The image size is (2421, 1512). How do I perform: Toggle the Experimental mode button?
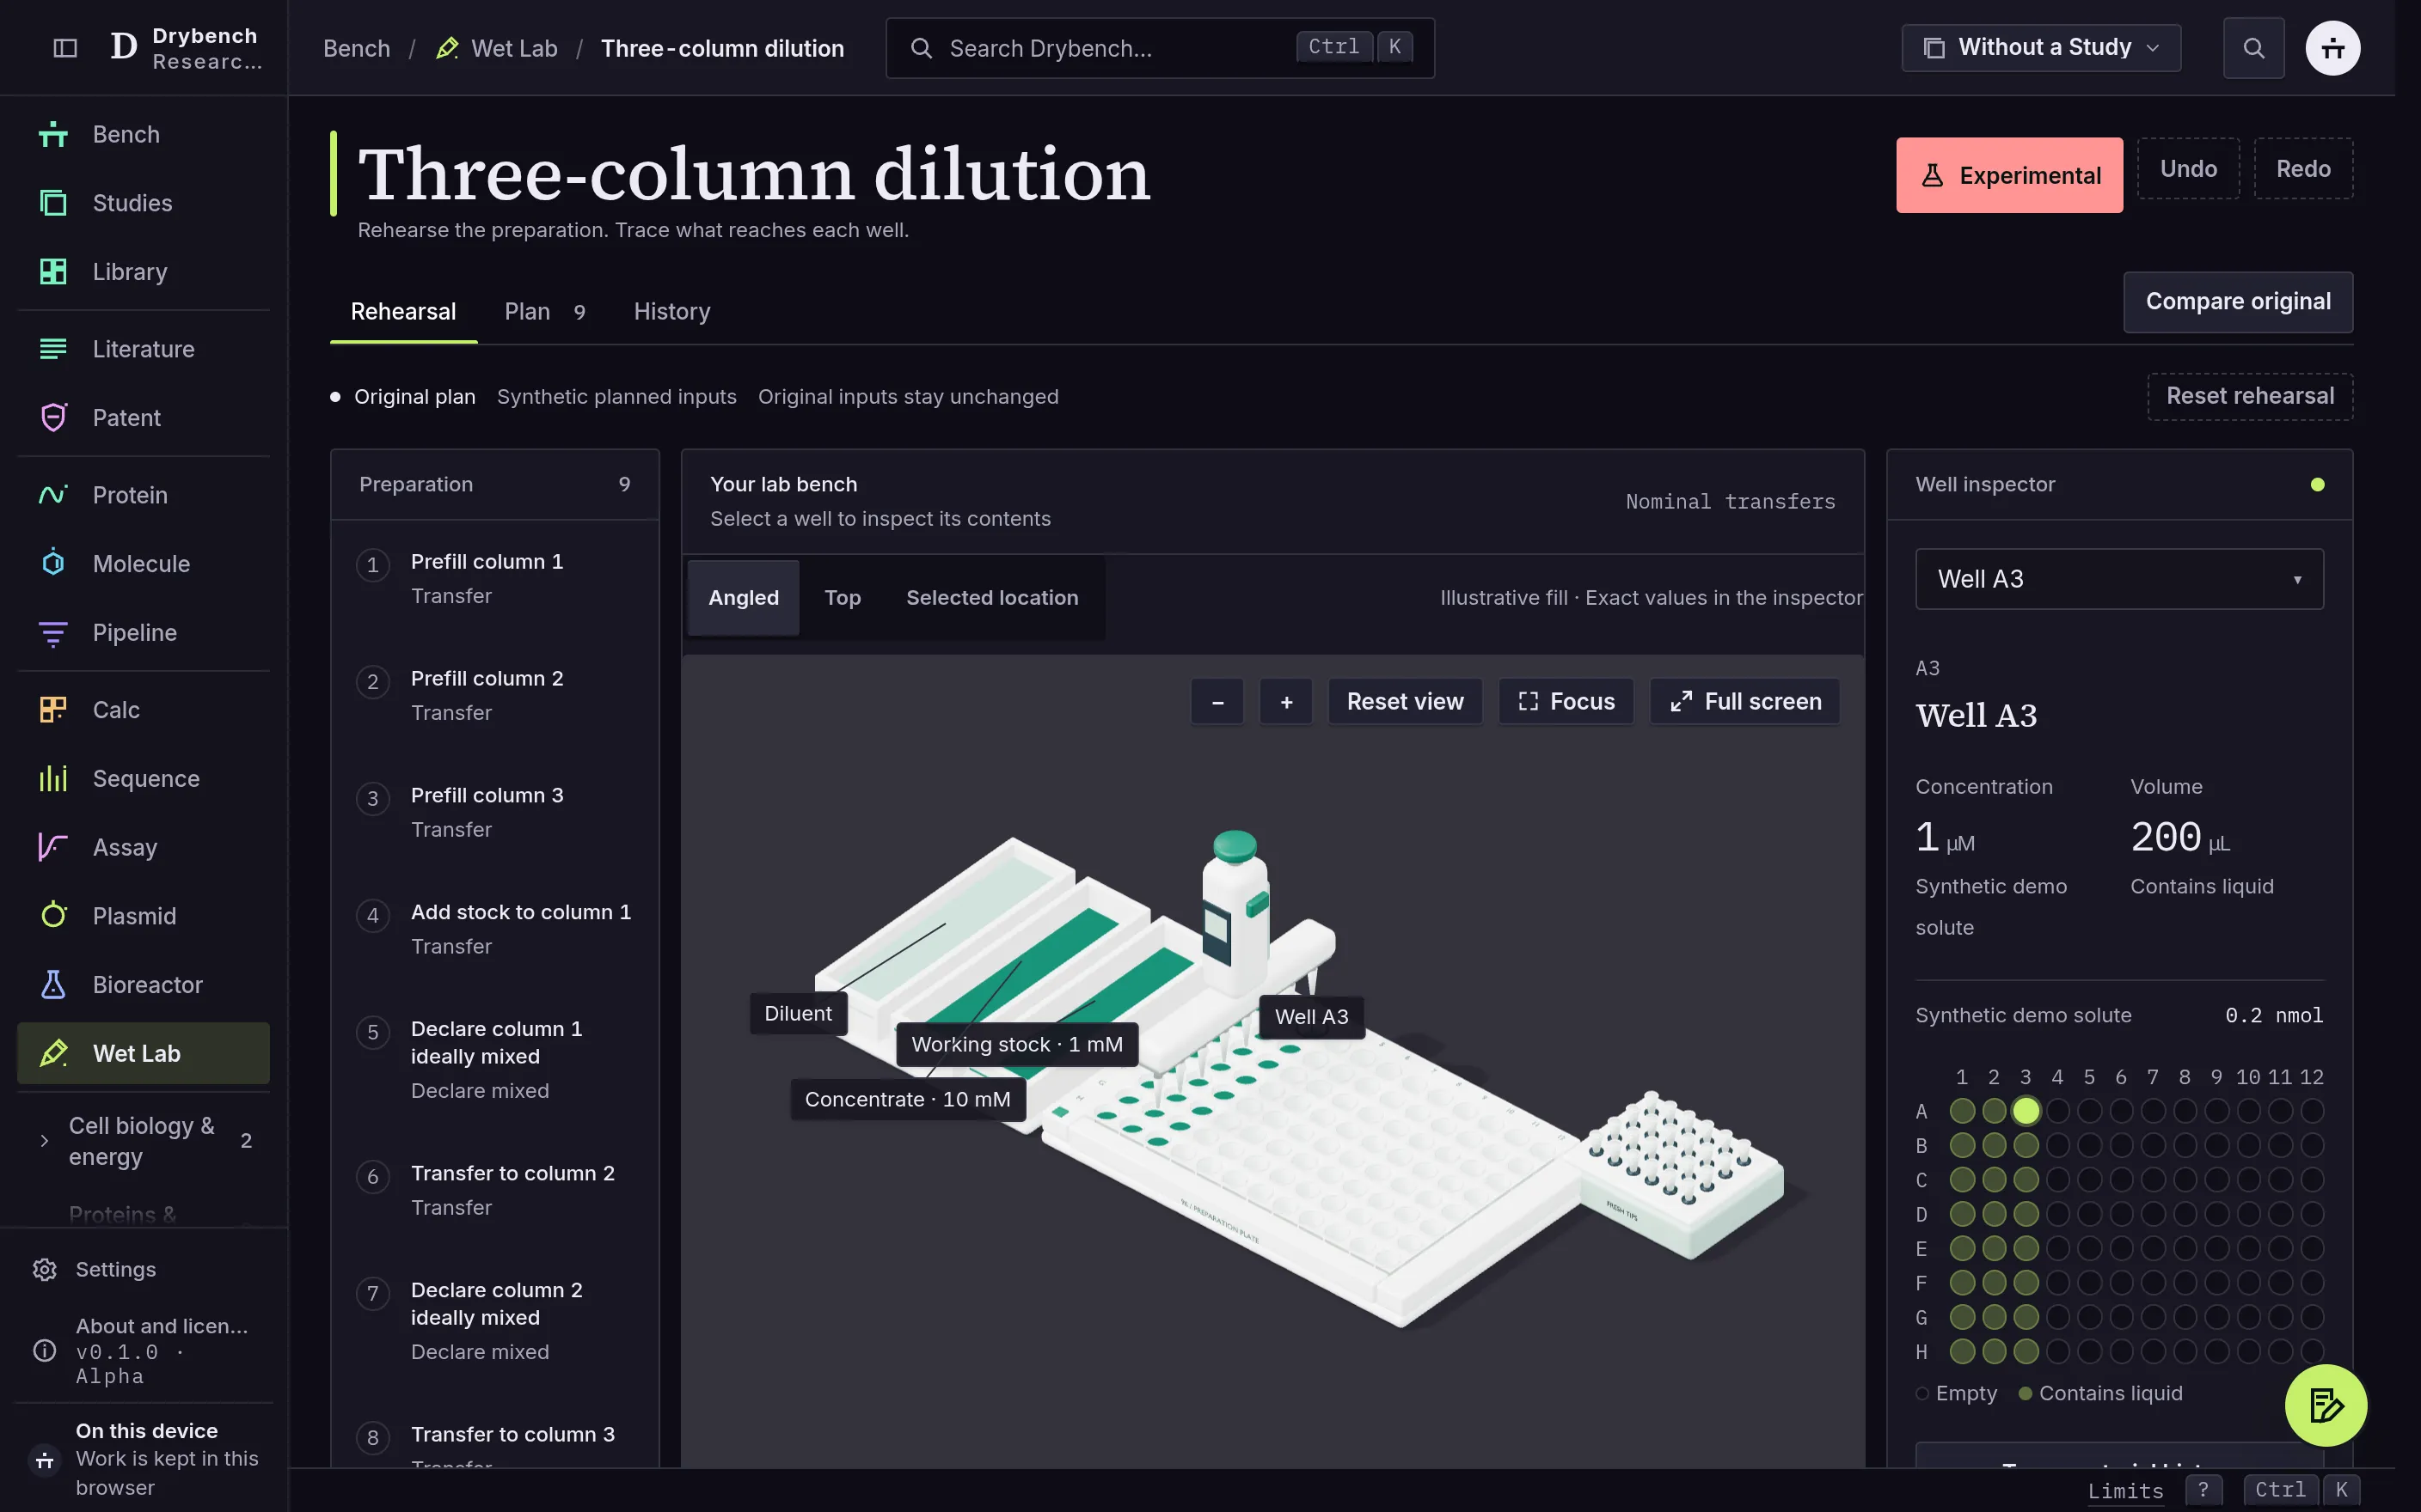[2009, 175]
